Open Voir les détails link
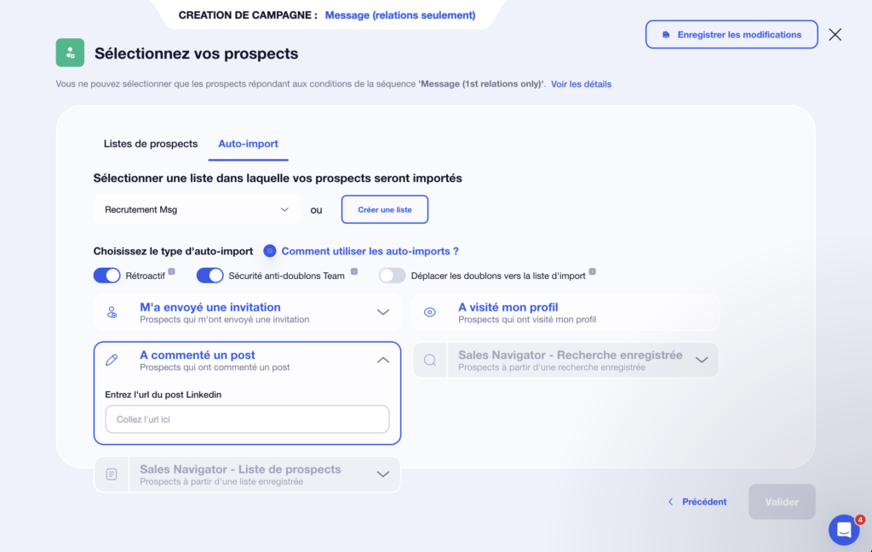872x552 pixels. 581,83
